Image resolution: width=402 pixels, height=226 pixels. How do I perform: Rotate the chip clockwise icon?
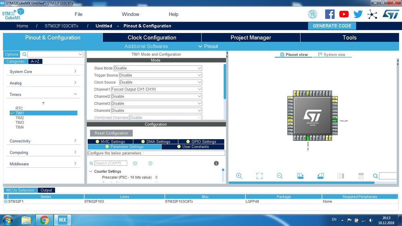pos(300,176)
